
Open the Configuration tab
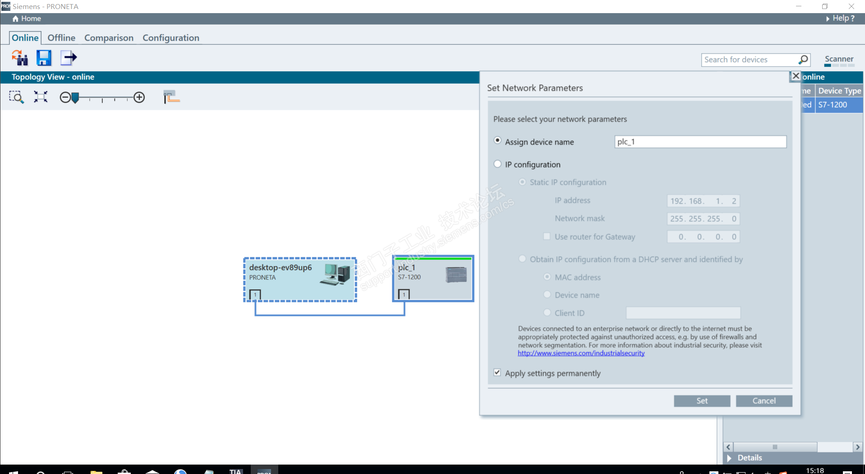tap(171, 38)
